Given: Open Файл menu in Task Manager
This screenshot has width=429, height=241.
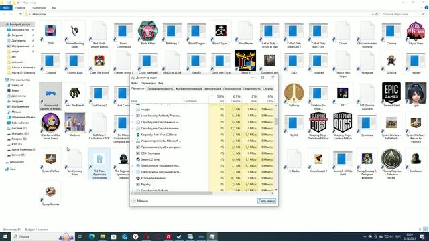Looking at the screenshot, I should coord(135,83).
